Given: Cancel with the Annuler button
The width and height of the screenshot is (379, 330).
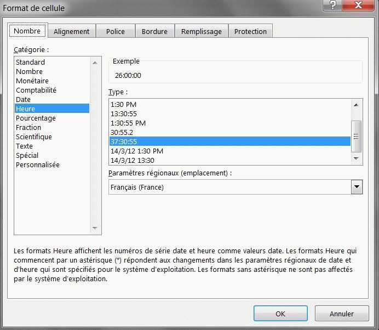Looking at the screenshot, I should (342, 314).
